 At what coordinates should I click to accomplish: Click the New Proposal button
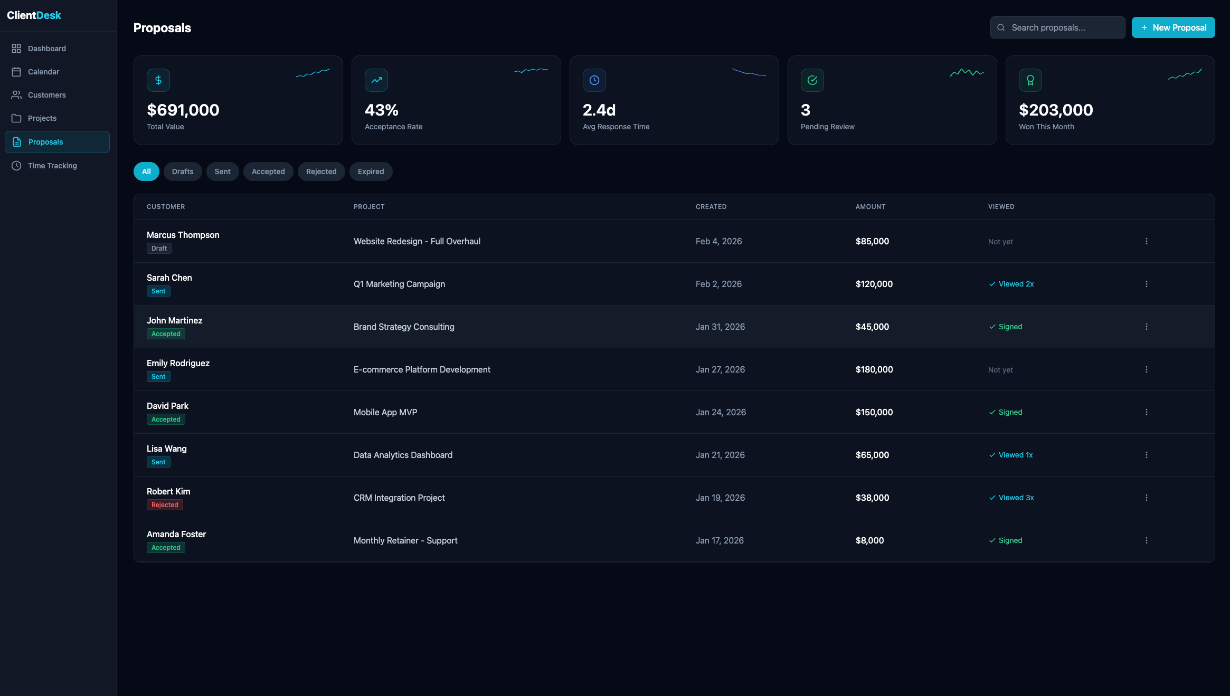point(1173,27)
